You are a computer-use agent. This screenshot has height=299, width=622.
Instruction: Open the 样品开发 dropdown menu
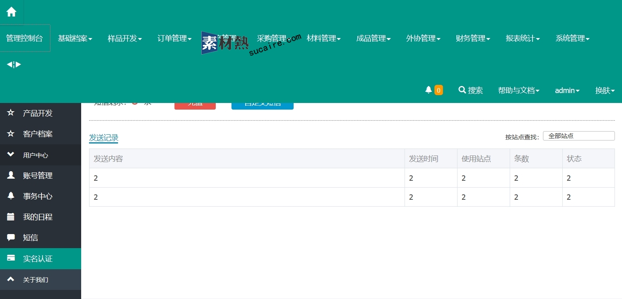coord(125,38)
